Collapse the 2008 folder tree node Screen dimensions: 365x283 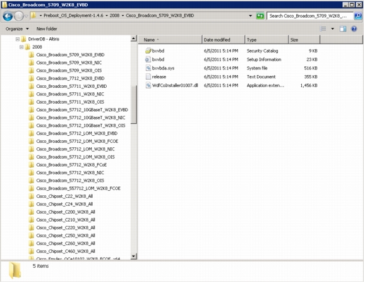point(21,47)
